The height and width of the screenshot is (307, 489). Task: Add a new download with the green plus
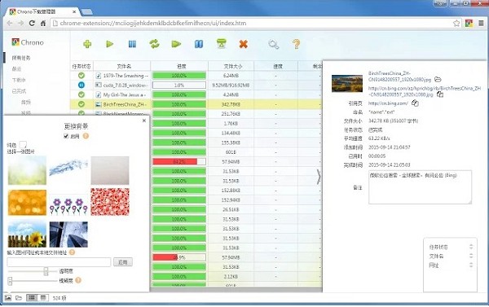point(87,44)
